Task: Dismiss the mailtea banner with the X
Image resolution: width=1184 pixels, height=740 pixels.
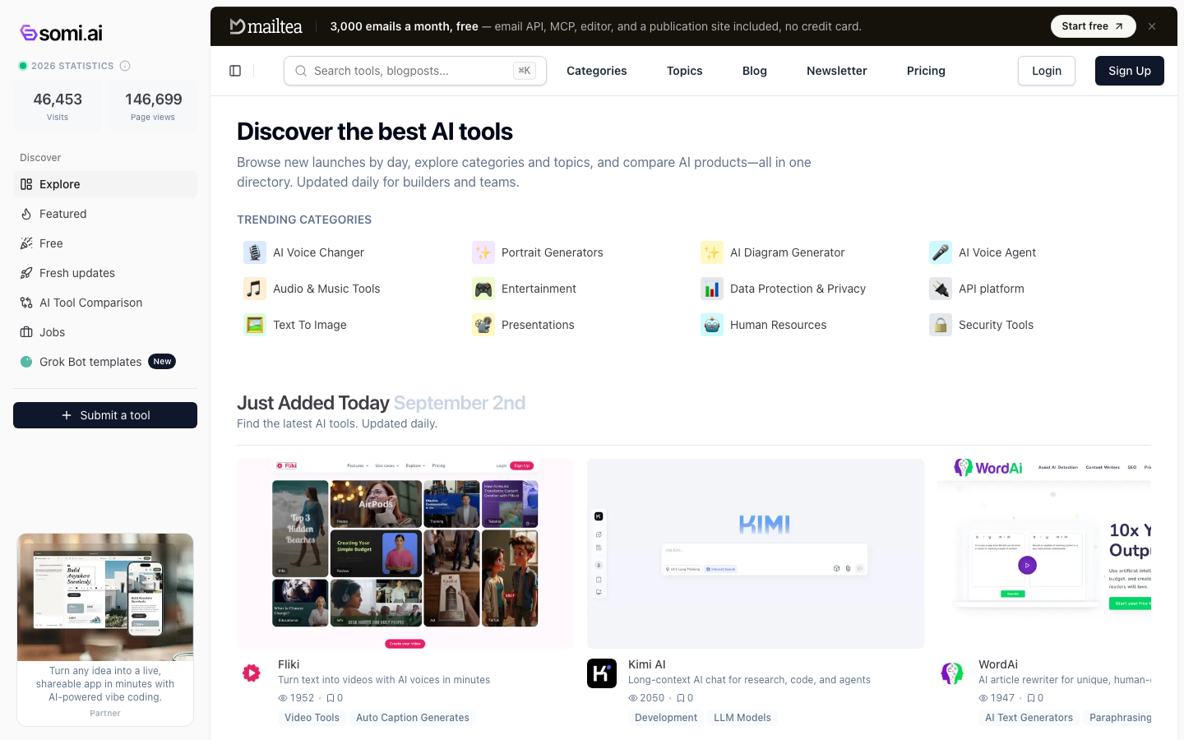Action: [x=1152, y=26]
